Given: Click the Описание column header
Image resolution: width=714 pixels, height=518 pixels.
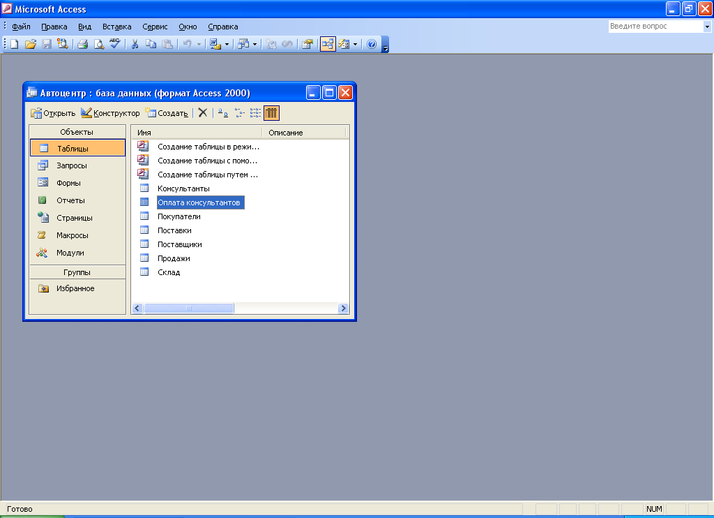Looking at the screenshot, I should [304, 133].
